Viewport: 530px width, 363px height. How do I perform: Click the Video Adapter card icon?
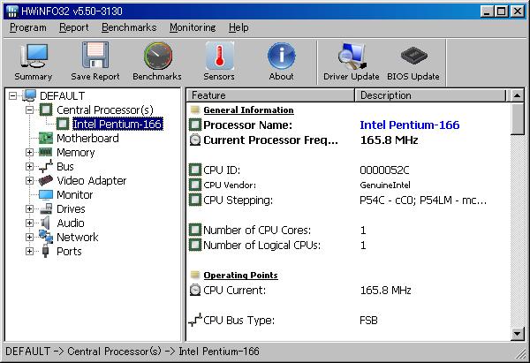click(x=46, y=180)
